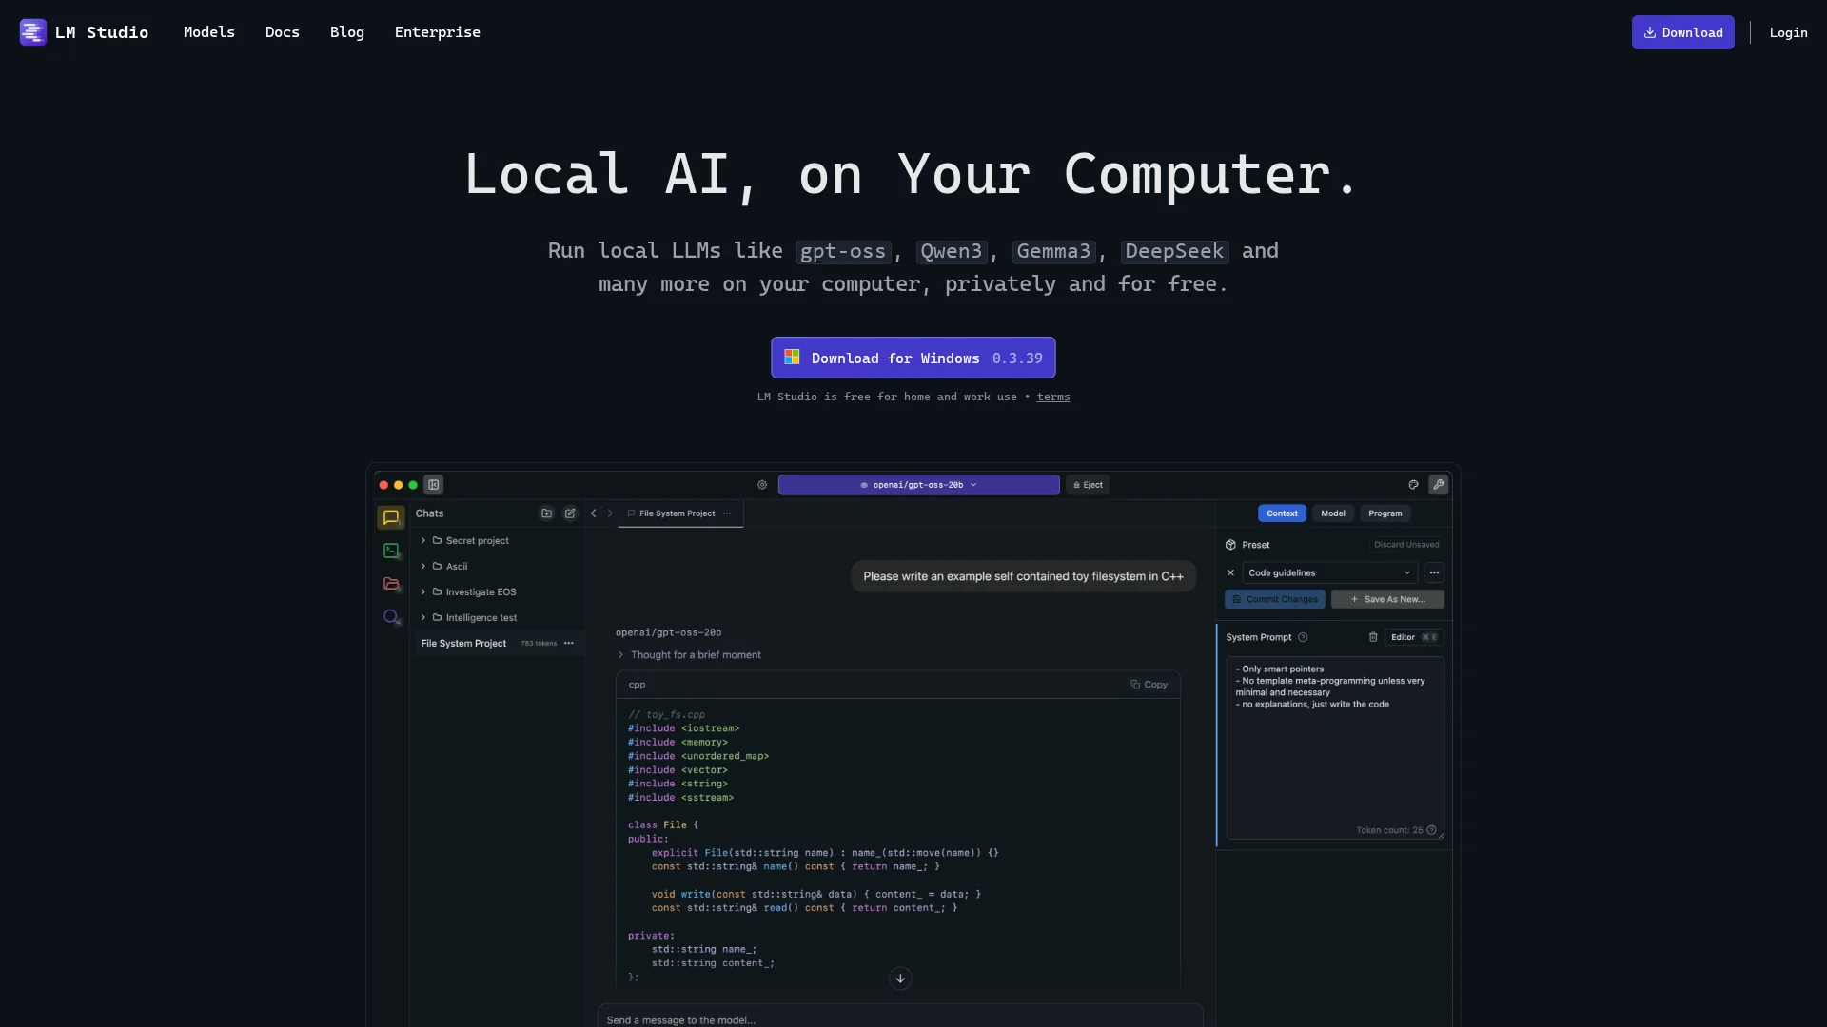
Task: Expand Thought for a brief moment
Action: tap(689, 655)
